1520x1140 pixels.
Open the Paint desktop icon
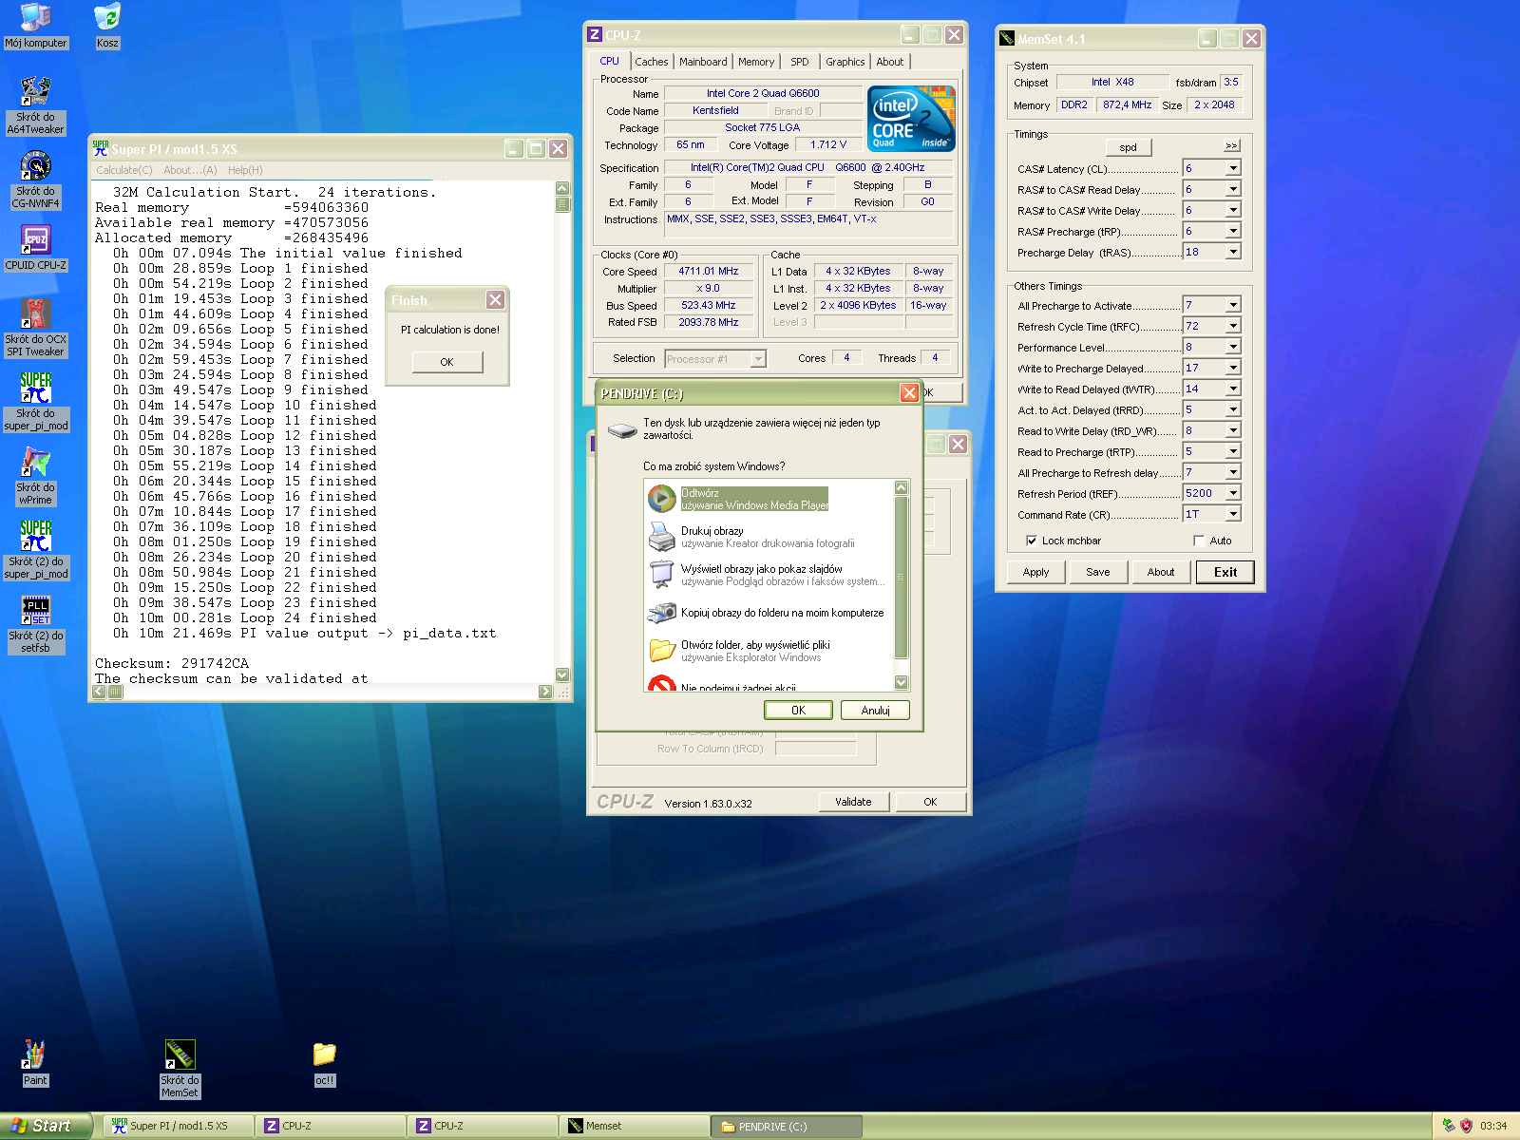(35, 1062)
